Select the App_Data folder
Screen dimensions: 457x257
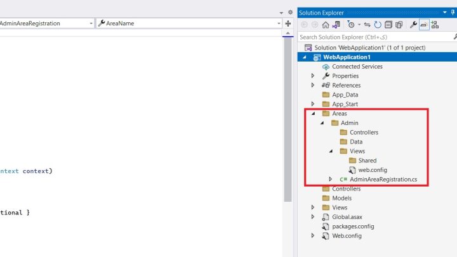[x=345, y=95]
